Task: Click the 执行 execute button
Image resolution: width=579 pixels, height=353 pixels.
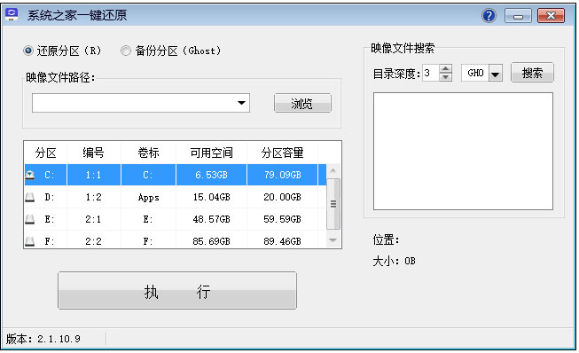Action: (x=177, y=291)
